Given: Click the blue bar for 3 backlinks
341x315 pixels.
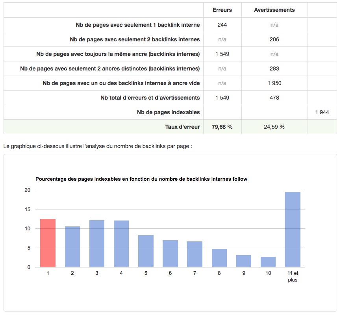Looking at the screenshot, I should (97, 244).
